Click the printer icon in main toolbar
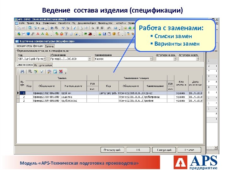This screenshot has width=227, height=170. coord(81,28)
